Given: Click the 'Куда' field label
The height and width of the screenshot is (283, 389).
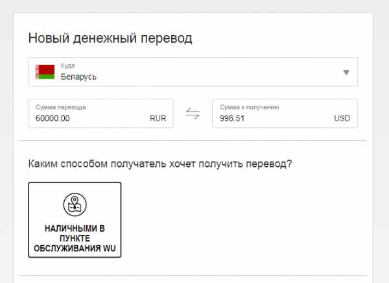Looking at the screenshot, I should point(67,66).
